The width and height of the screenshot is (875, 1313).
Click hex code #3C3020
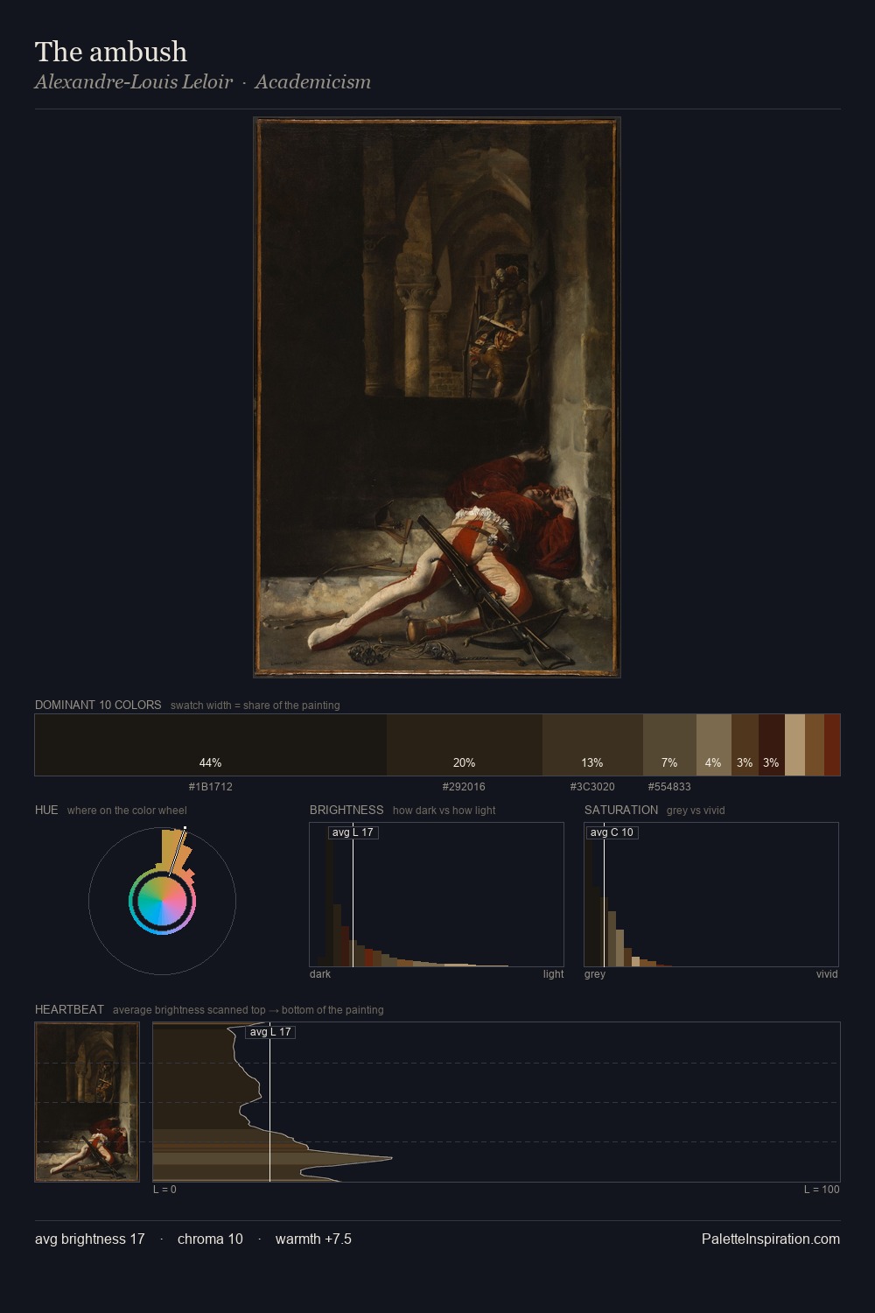pos(592,787)
